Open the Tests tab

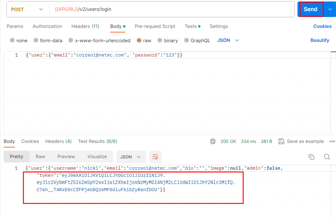[x=193, y=26]
